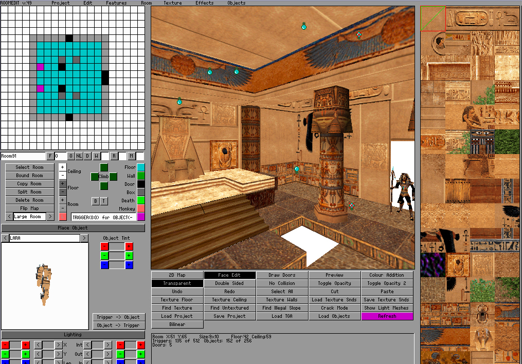Open the Texture menu
This screenshot has width=522, height=364.
pos(172,3)
